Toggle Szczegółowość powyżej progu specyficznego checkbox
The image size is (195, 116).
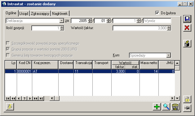tap(8, 43)
